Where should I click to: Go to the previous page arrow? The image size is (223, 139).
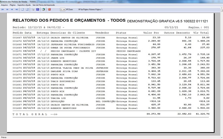click(x=7, y=9)
